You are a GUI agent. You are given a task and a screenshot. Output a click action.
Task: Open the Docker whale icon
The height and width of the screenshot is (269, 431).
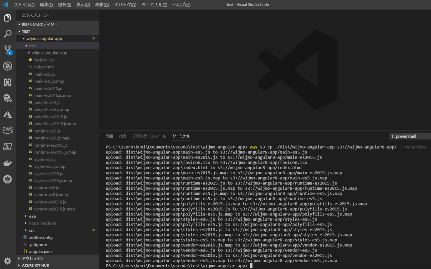[x=8, y=162]
